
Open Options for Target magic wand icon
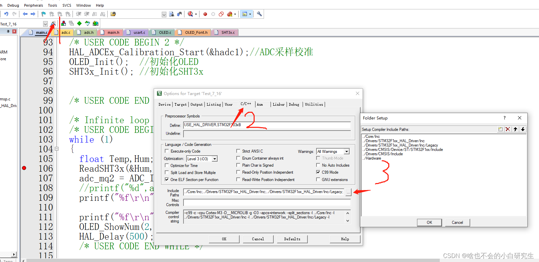click(53, 23)
